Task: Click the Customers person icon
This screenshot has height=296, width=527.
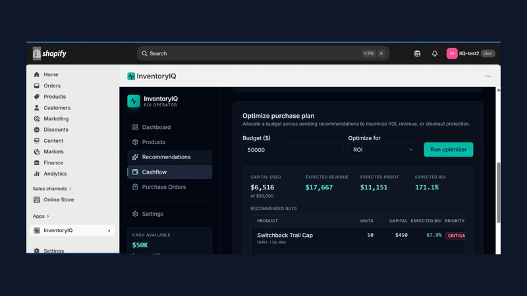Action: point(37,108)
